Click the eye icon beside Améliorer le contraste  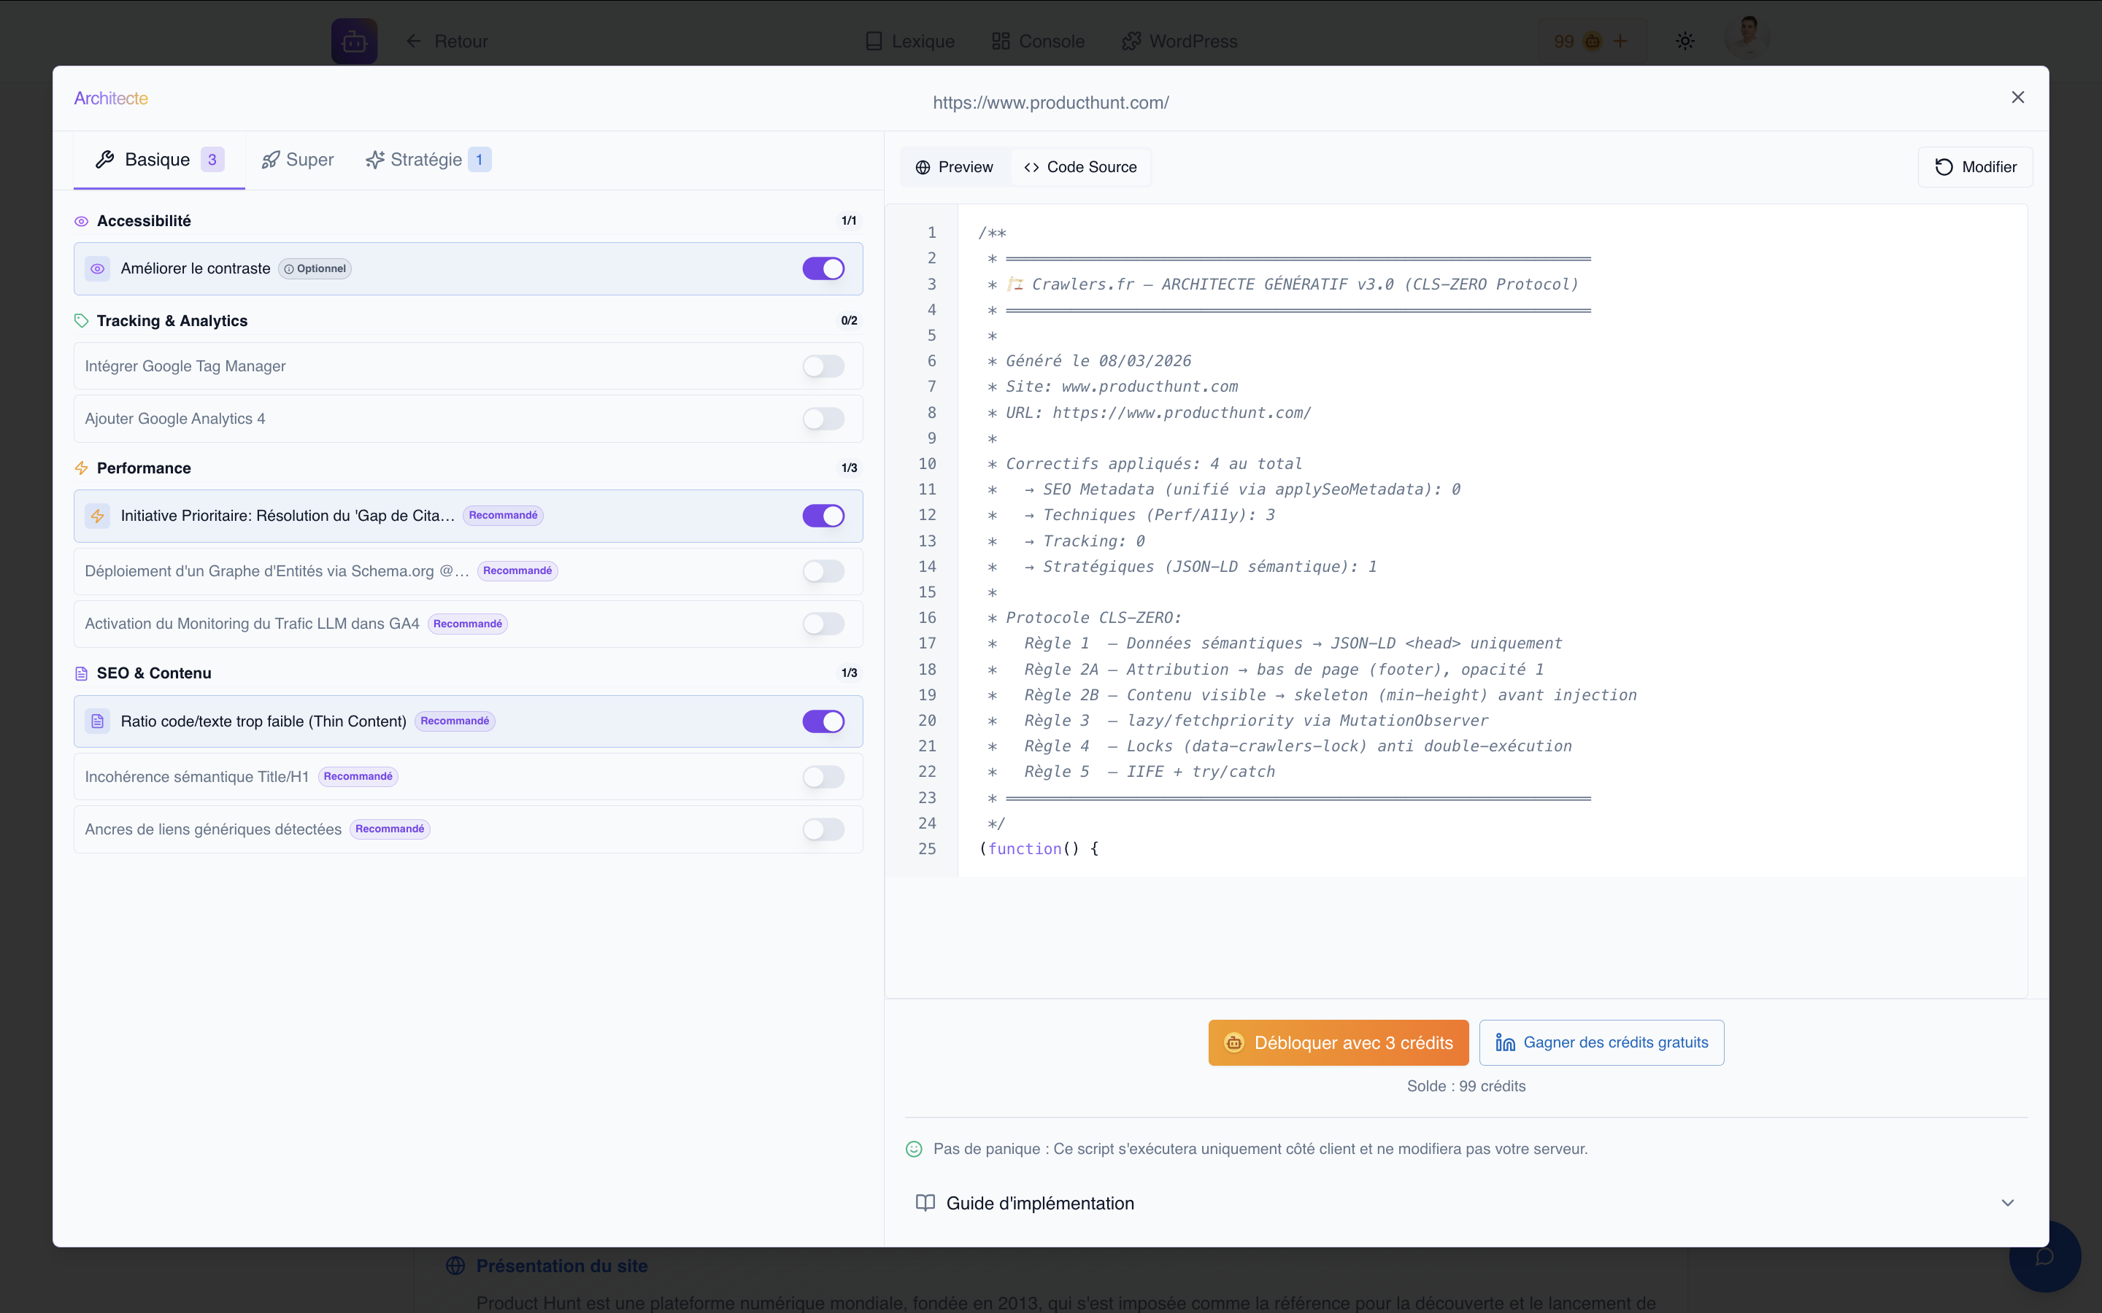pyautogui.click(x=97, y=269)
